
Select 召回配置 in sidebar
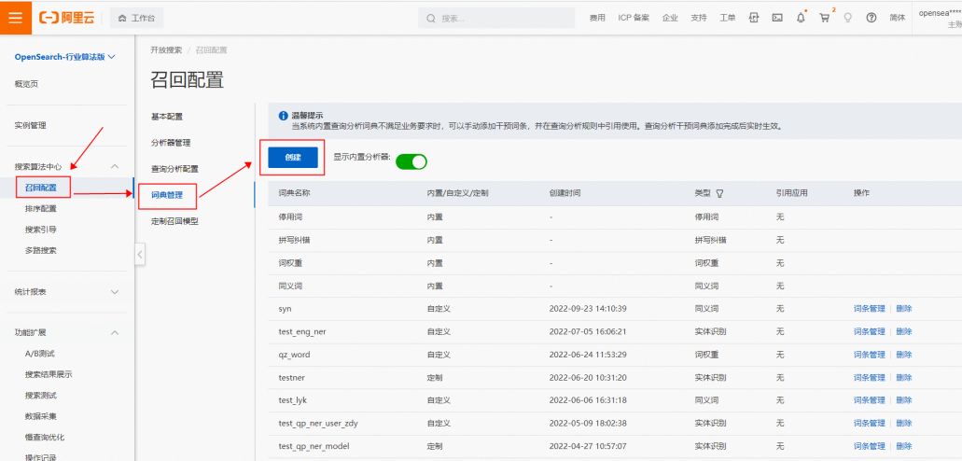point(40,188)
